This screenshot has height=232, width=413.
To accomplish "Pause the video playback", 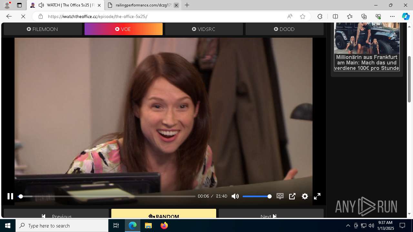I will [x=10, y=196].
